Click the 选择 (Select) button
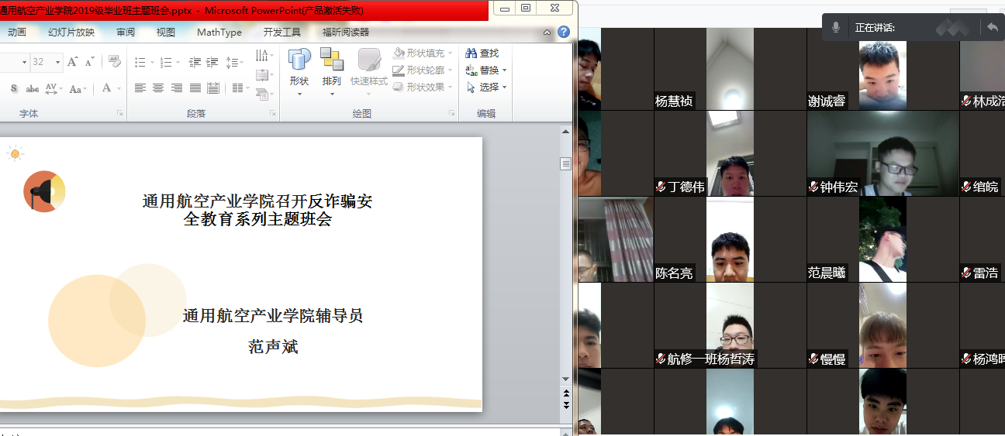Image resolution: width=1005 pixels, height=436 pixels. click(x=487, y=88)
